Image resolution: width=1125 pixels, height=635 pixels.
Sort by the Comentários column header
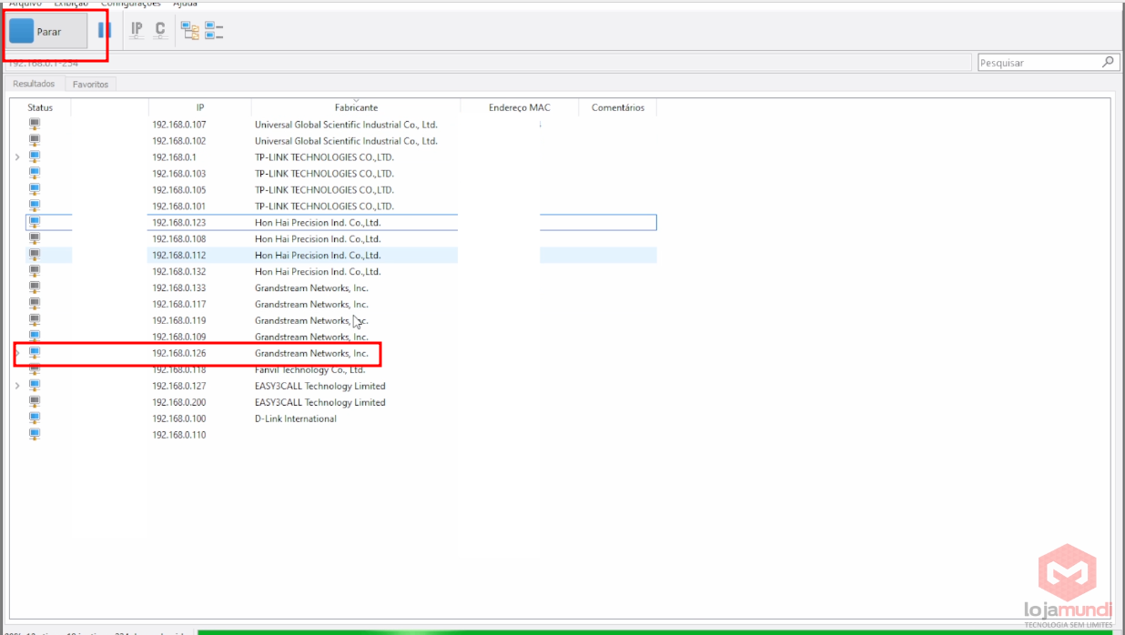tap(618, 107)
